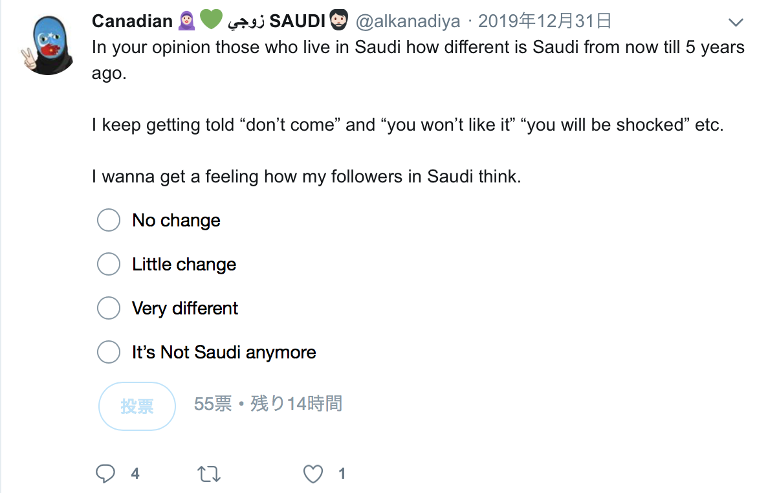Like the tweet with heart icon
Viewport: 757px width, 493px height.
(313, 474)
